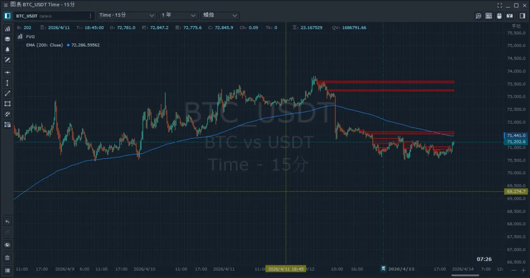Image resolution: width=530 pixels, height=278 pixels.
Task: Toggle the left side panel button
Action: click(7, 16)
